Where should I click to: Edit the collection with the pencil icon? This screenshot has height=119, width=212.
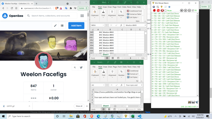pos(55,26)
